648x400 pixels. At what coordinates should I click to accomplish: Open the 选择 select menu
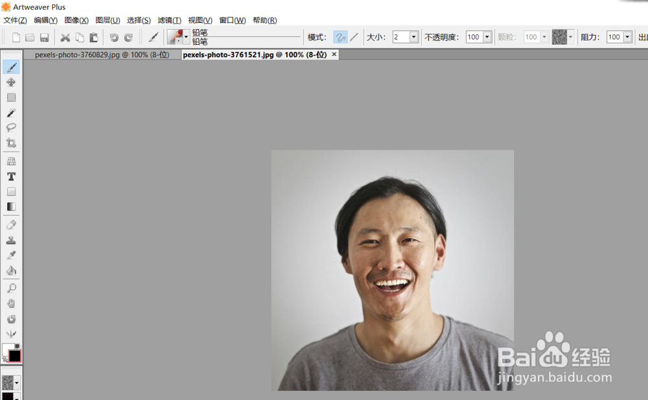[139, 20]
